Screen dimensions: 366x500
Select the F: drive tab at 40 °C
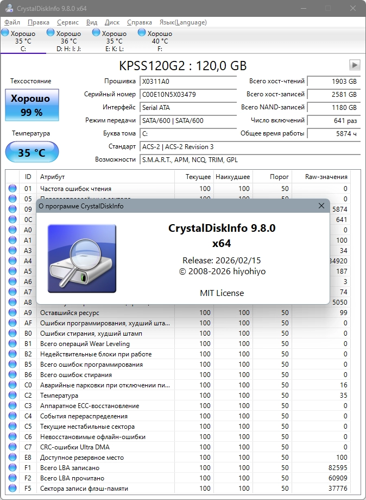[160, 41]
